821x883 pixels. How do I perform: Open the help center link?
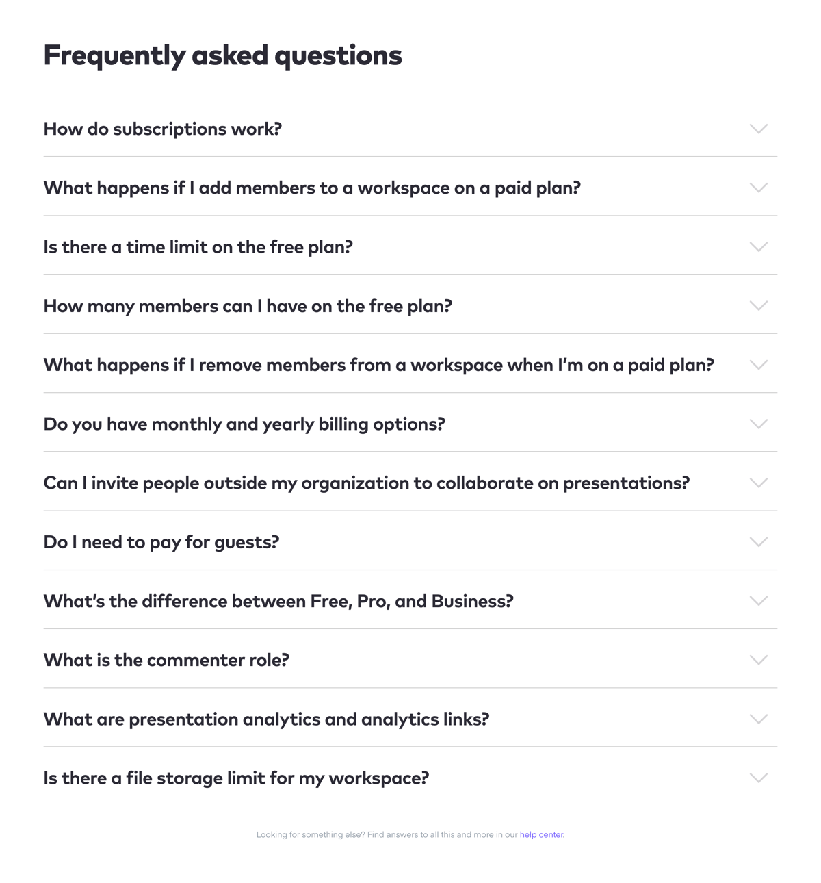pos(542,835)
